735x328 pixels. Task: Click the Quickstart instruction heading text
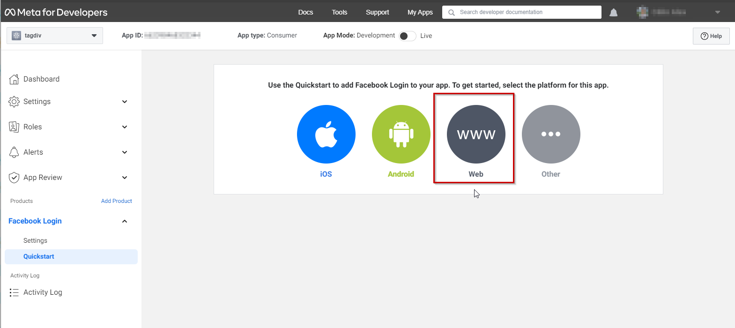[438, 85]
